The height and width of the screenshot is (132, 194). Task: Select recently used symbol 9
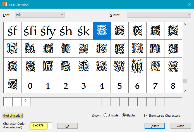click(26, 102)
